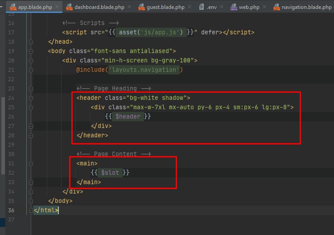
Task: Close the .env tab
Action: tap(222, 7)
